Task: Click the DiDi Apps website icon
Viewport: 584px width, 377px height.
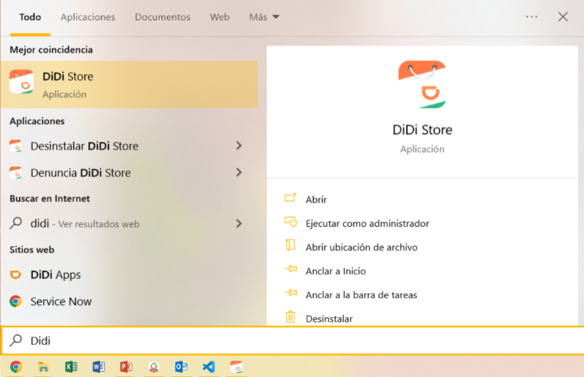Action: 15,275
